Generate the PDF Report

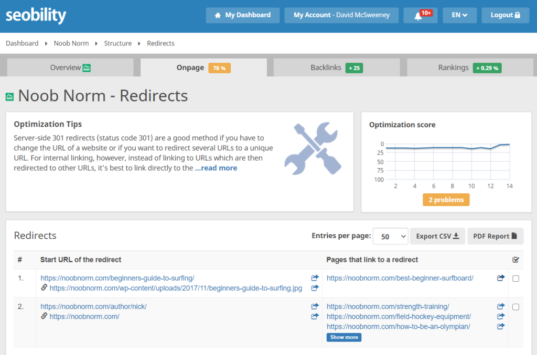495,236
